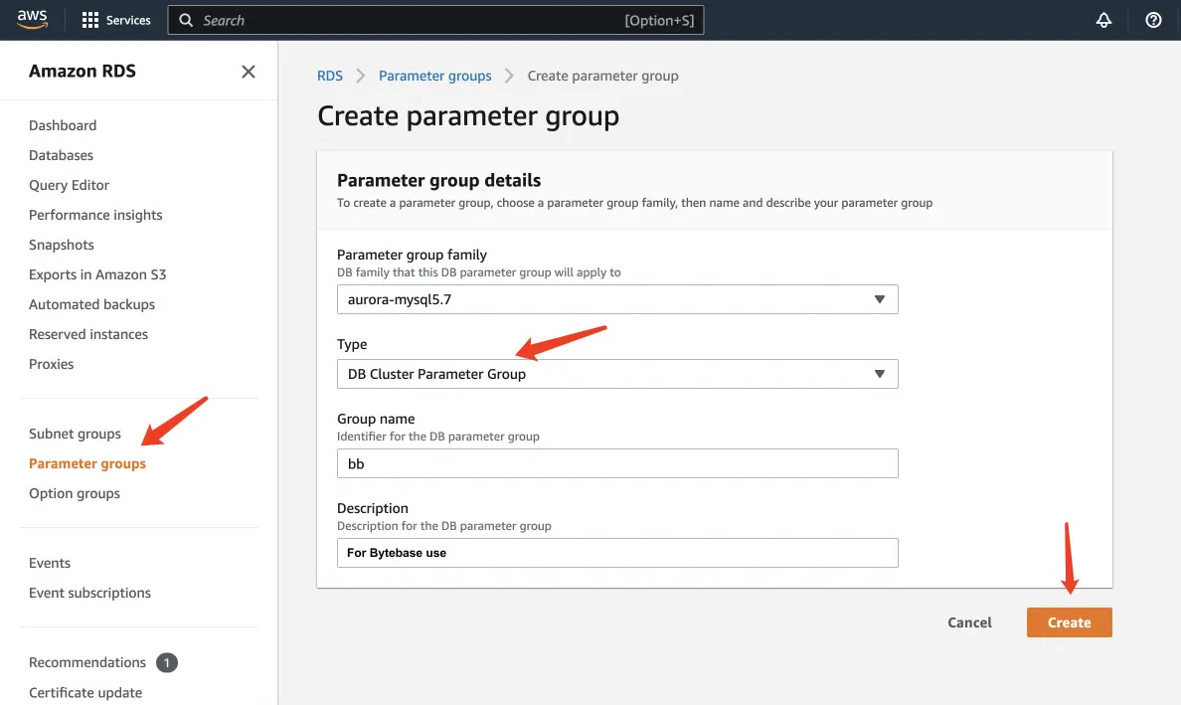Open the Type dropdown
Viewport: 1181px width, 705px height.
point(617,374)
